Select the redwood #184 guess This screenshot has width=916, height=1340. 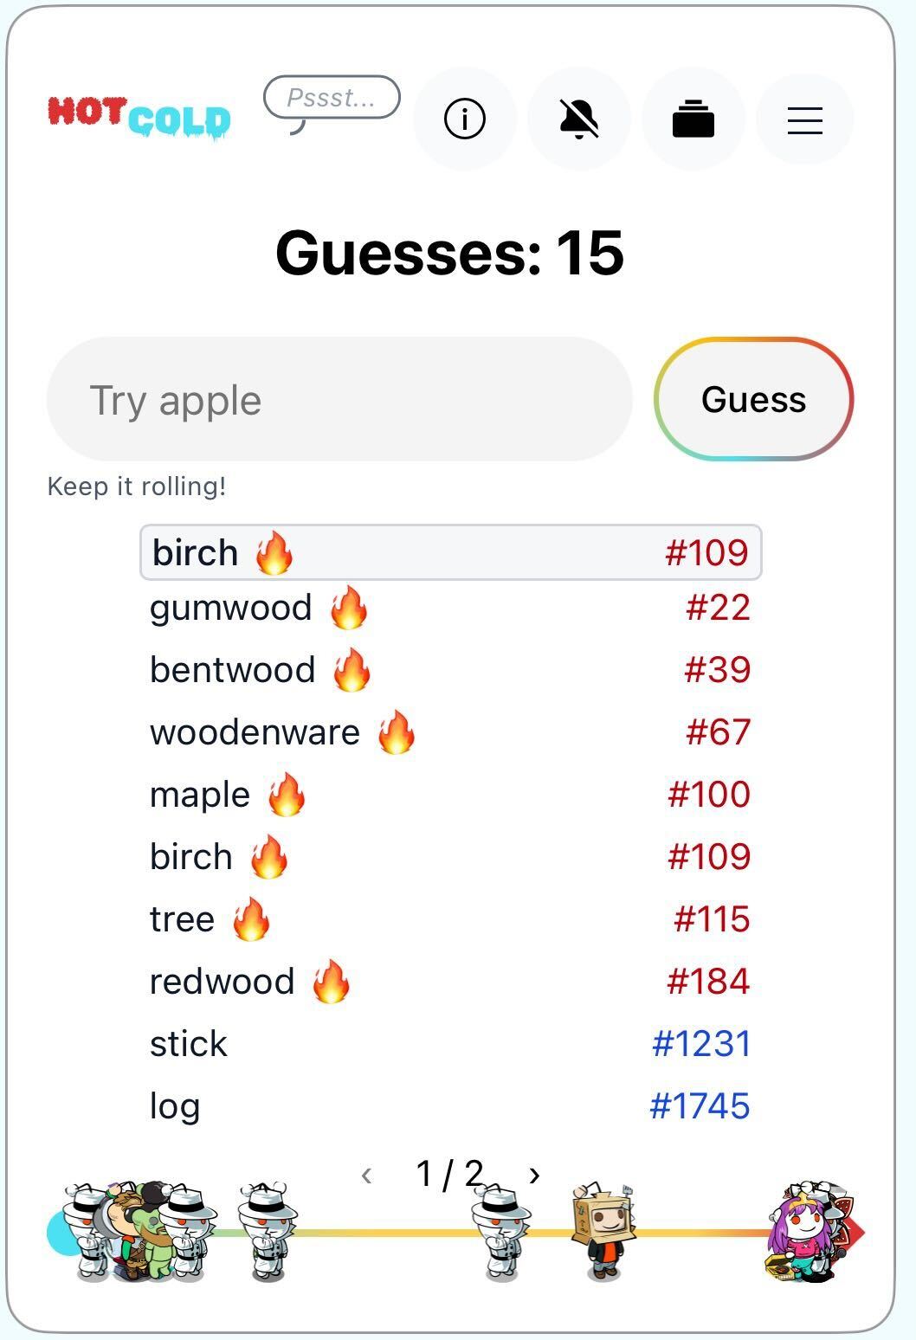[x=450, y=982]
